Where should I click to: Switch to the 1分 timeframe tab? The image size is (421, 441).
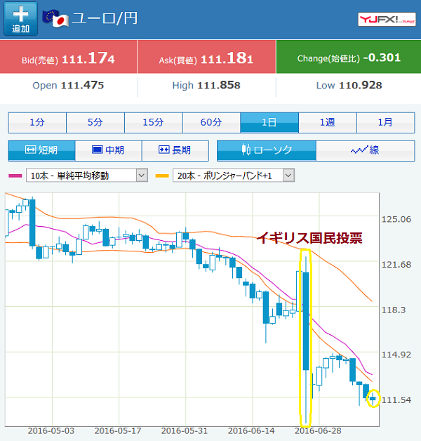pos(37,122)
